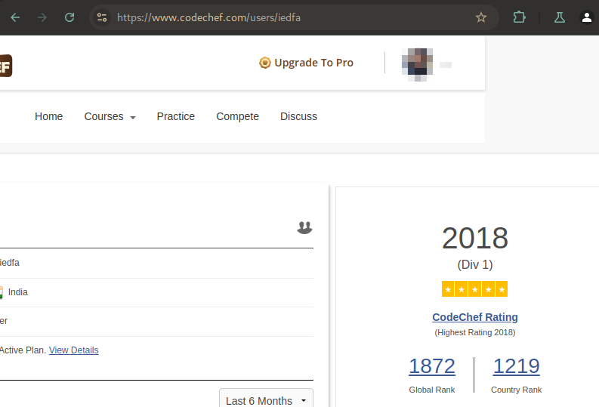This screenshot has height=407, width=599.
Task: Go back using the browser back arrow
Action: point(15,17)
